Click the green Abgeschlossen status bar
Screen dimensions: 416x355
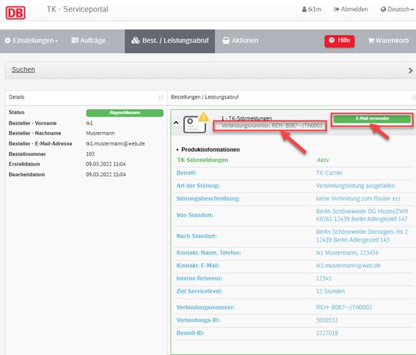[x=124, y=113]
